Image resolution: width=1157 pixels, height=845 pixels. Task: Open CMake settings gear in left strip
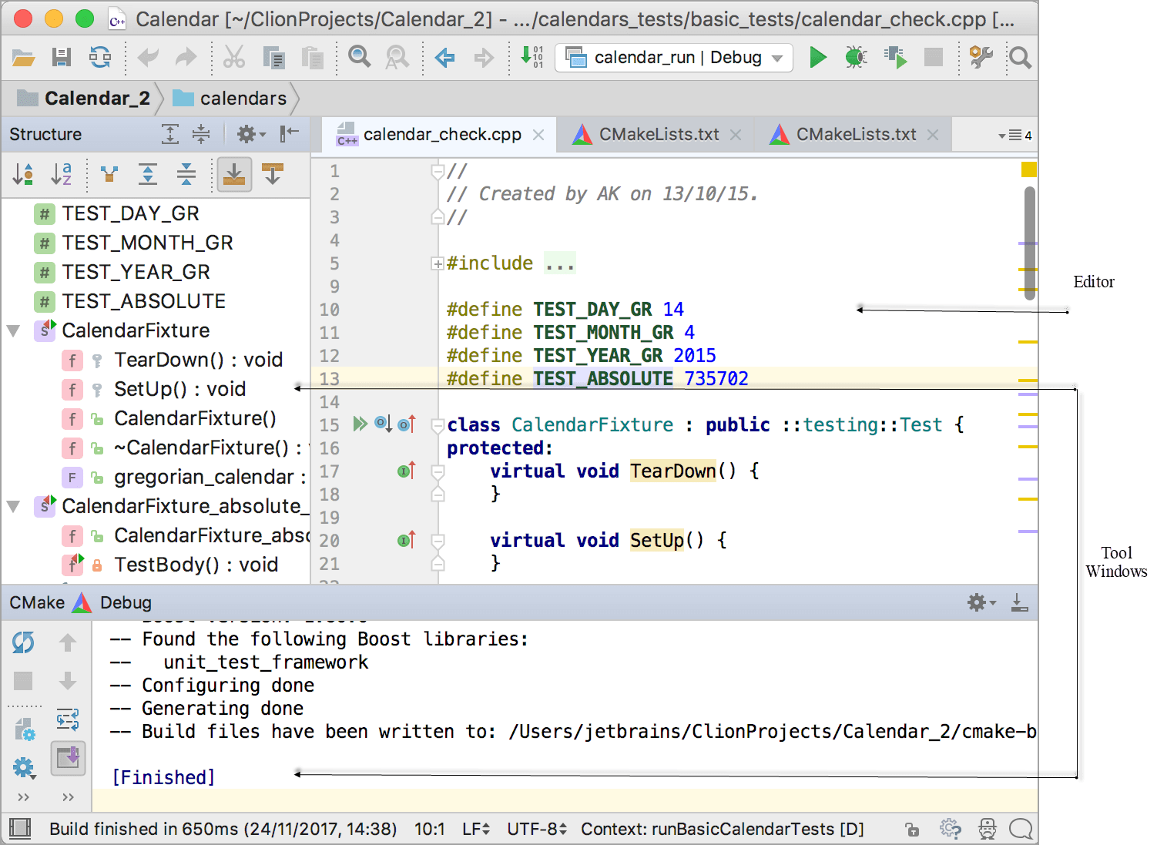23,767
